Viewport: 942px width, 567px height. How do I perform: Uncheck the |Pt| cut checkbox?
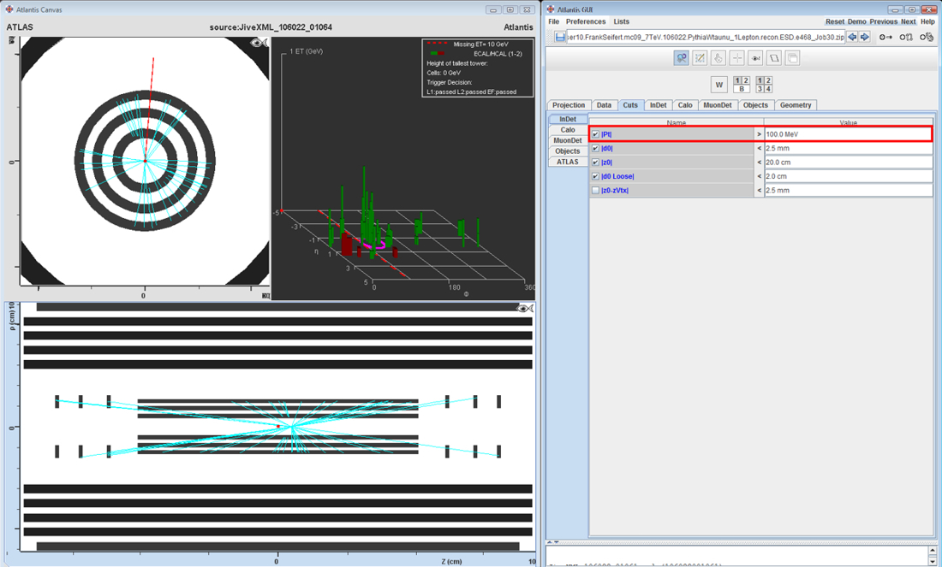[x=596, y=134]
